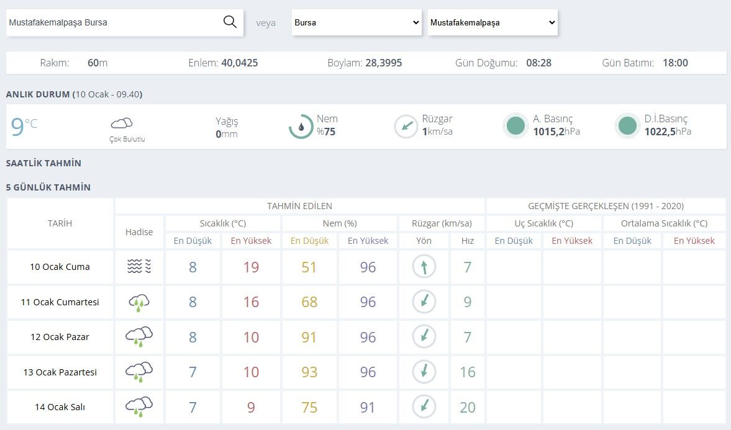Click the wind direction arrow for 13 Ocak Pazartesi
Image resolution: width=731 pixels, height=430 pixels.
(x=424, y=372)
